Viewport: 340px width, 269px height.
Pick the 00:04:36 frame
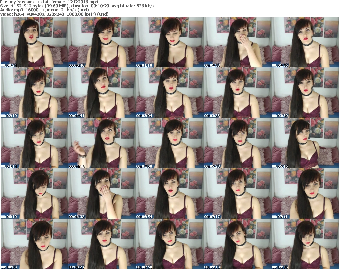click(x=102, y=143)
